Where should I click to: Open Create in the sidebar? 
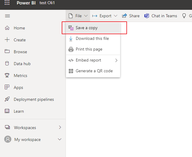tap(20, 40)
